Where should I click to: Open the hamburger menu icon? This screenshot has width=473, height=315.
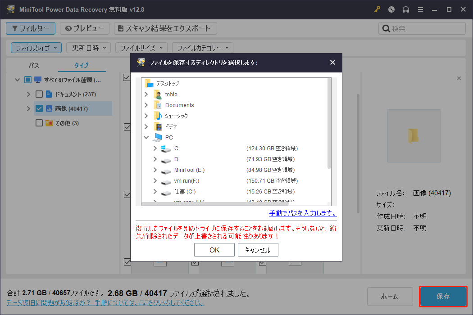420,9
